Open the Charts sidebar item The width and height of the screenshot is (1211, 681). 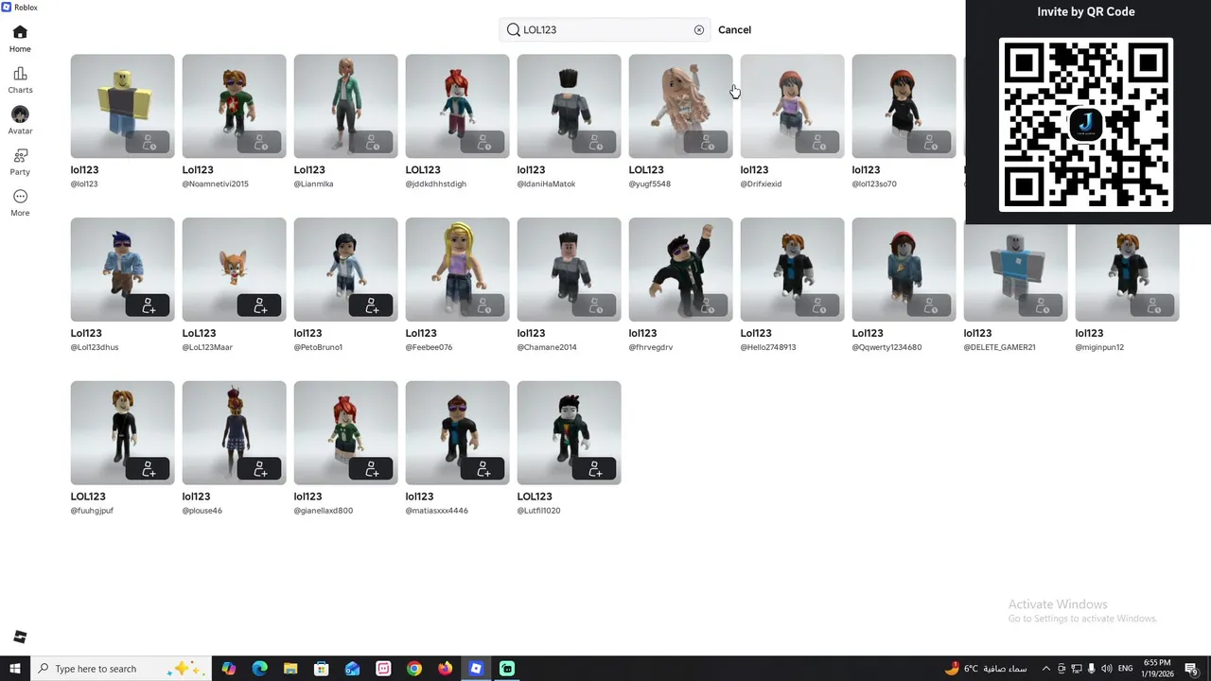coord(20,80)
